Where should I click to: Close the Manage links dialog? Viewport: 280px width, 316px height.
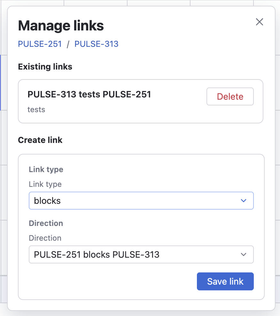260,22
